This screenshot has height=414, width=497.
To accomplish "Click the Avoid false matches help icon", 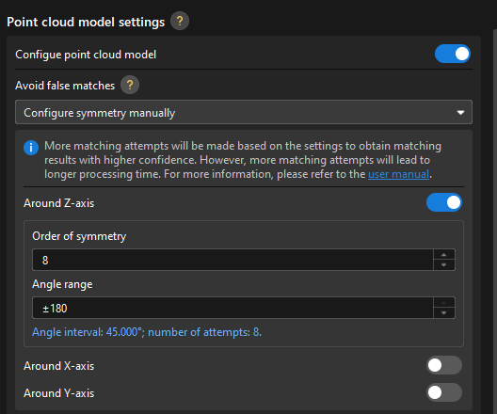I will coord(130,85).
